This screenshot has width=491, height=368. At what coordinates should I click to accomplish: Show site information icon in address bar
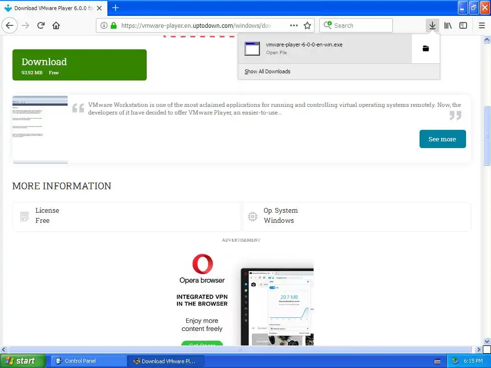[104, 25]
